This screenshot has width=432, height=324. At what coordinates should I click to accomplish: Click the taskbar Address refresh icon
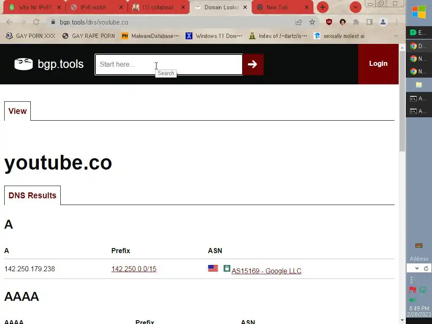click(x=426, y=268)
